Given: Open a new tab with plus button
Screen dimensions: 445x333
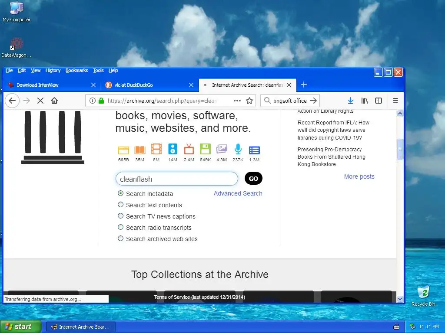Looking at the screenshot, I should point(304,85).
